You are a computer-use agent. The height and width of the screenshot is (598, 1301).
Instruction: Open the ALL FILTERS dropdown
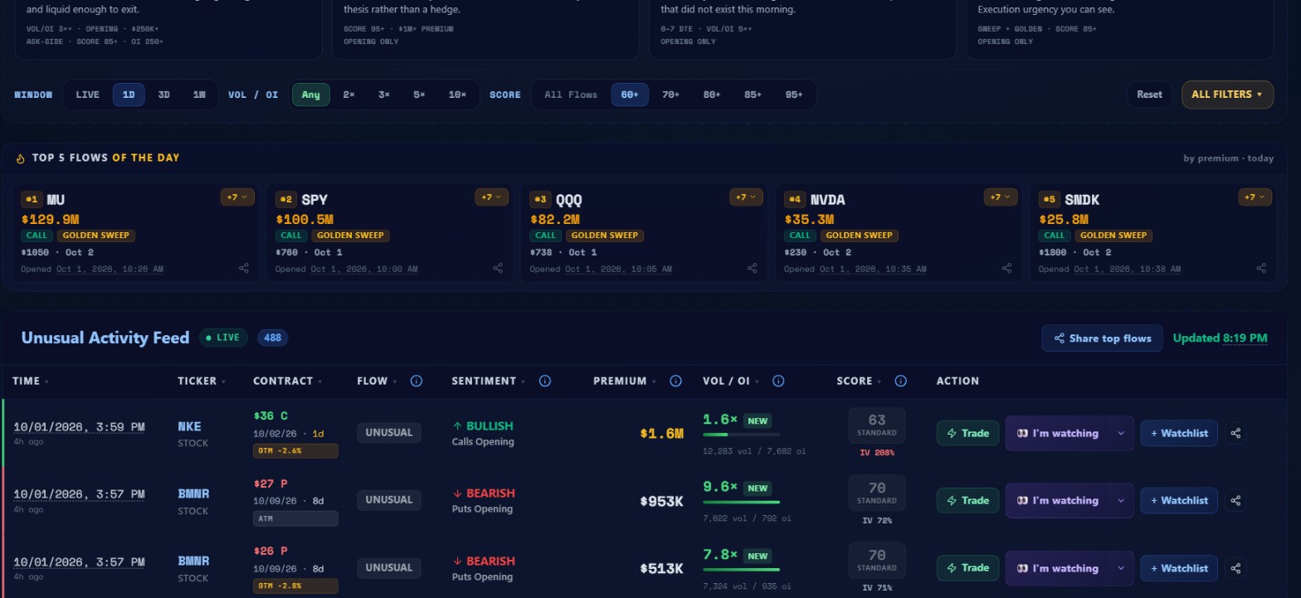click(1227, 95)
